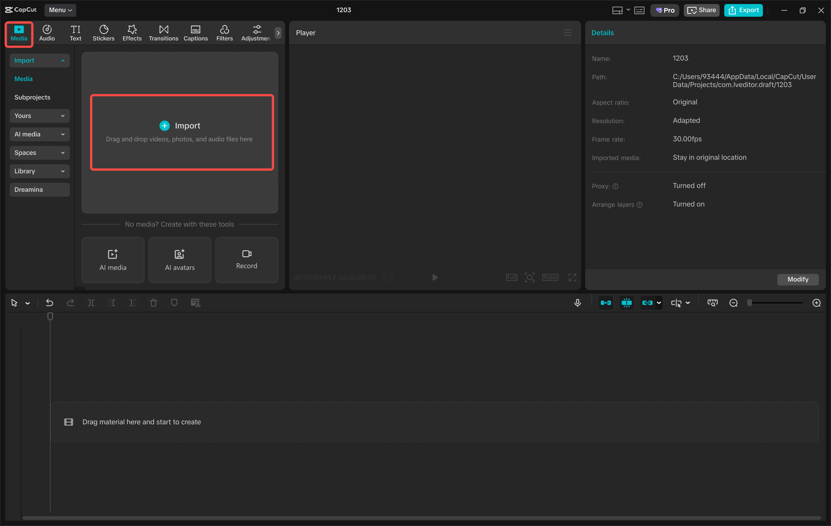The height and width of the screenshot is (526, 831).
Task: Click the Export button
Action: pyautogui.click(x=743, y=10)
